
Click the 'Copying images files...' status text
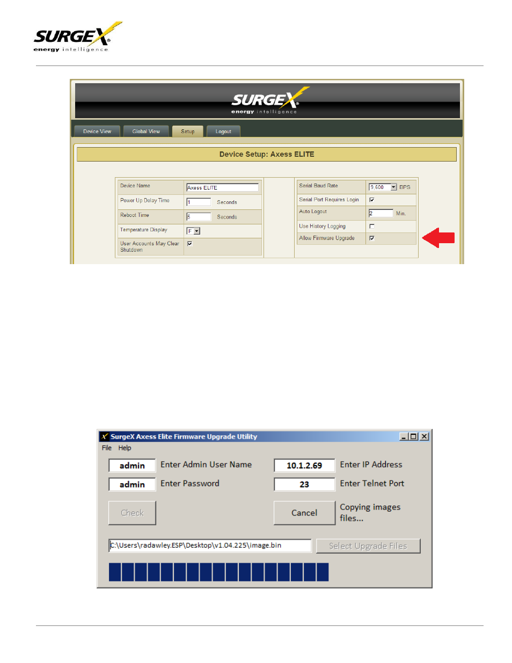[370, 513]
